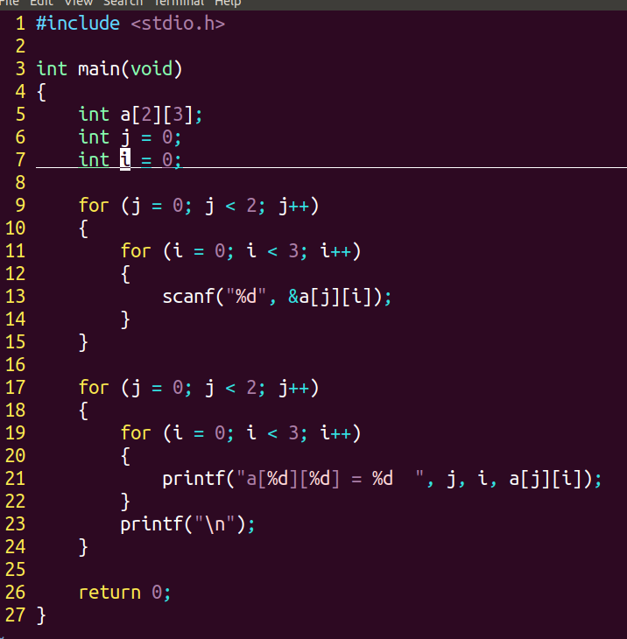Click the opening brace on line 10
627x639 pixels.
click(83, 228)
